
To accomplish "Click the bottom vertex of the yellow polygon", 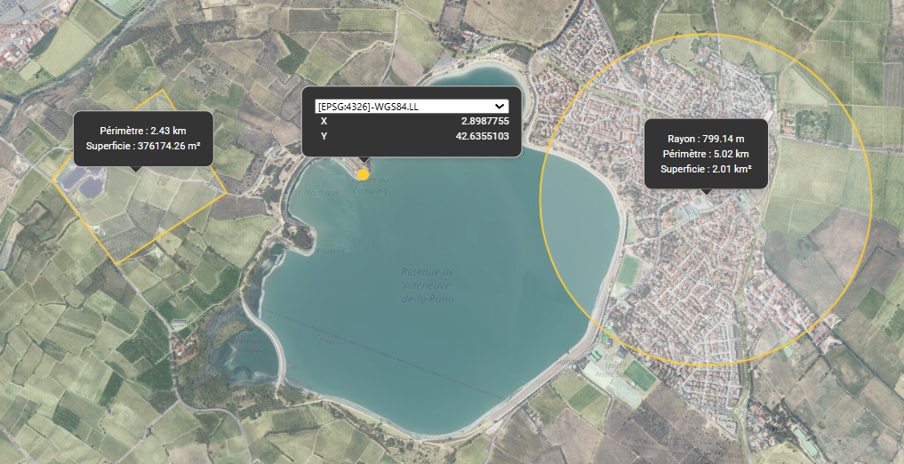I will (x=116, y=264).
